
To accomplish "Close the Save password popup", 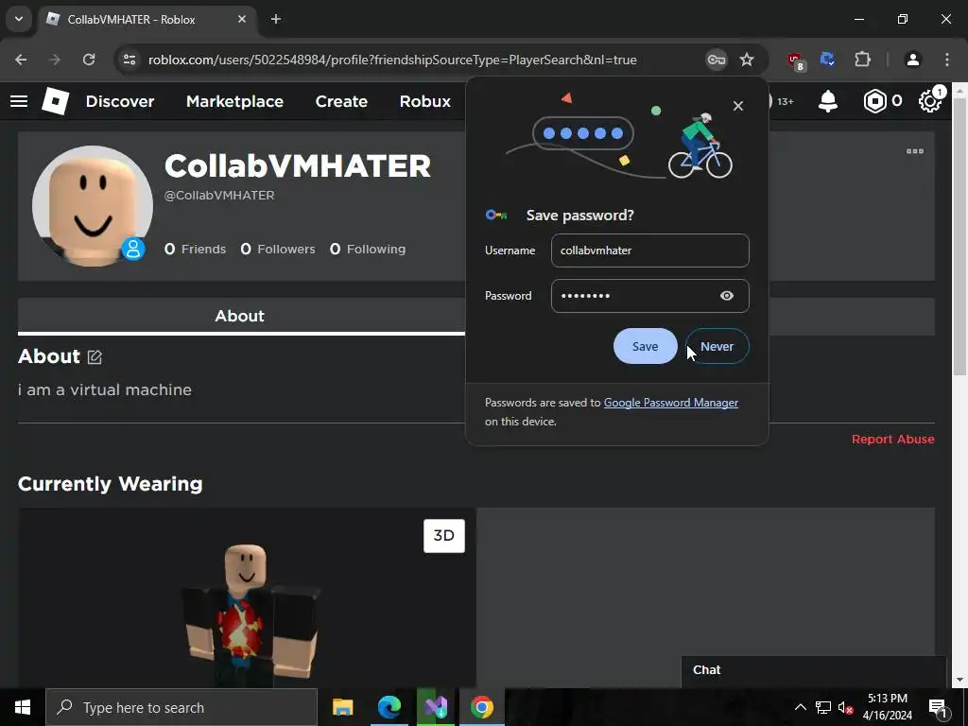I will coord(737,106).
